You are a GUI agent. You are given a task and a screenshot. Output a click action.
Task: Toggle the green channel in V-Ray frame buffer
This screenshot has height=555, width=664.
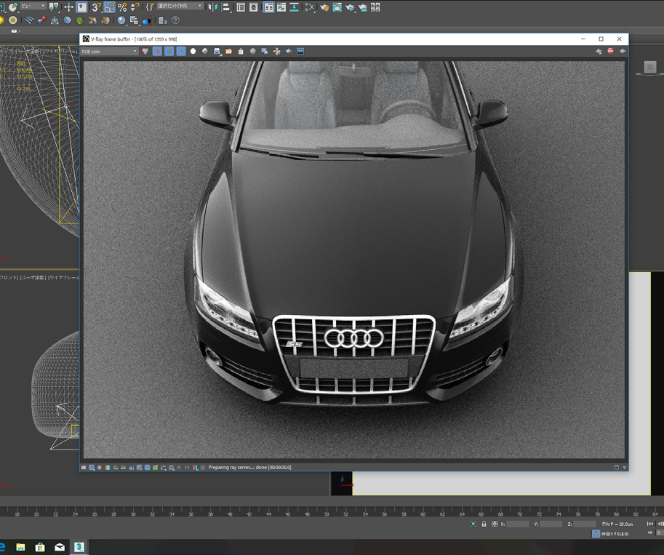tap(169, 52)
